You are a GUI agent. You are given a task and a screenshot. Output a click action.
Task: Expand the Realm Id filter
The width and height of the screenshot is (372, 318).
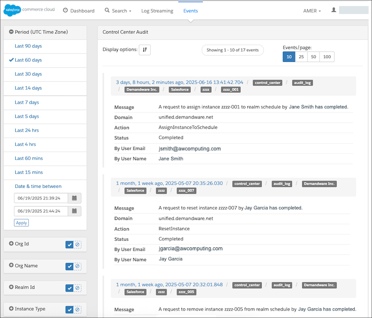click(x=11, y=287)
